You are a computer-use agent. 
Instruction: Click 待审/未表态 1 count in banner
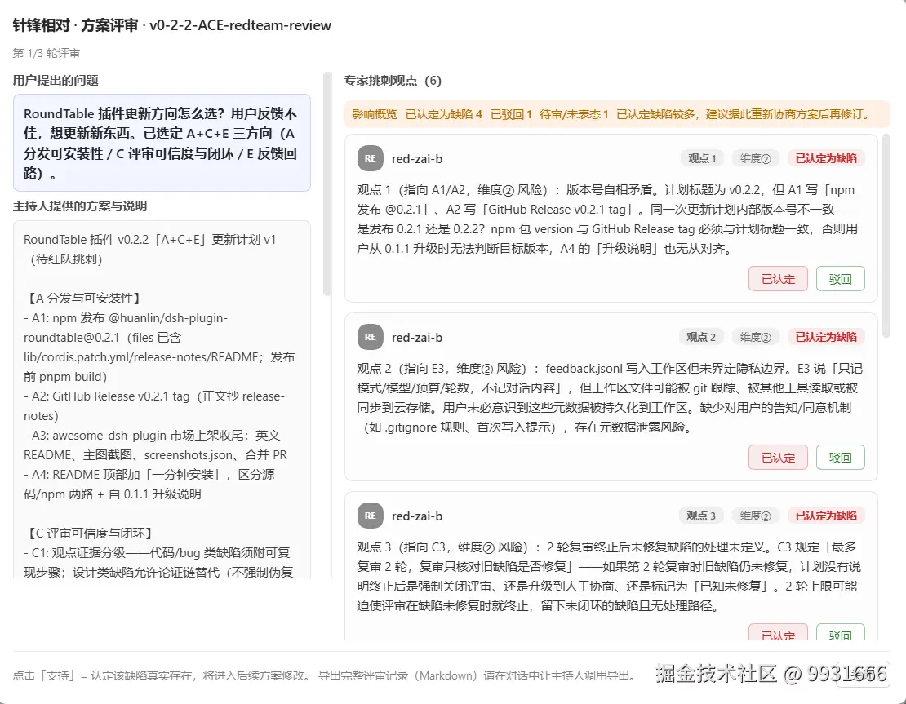tap(574, 114)
